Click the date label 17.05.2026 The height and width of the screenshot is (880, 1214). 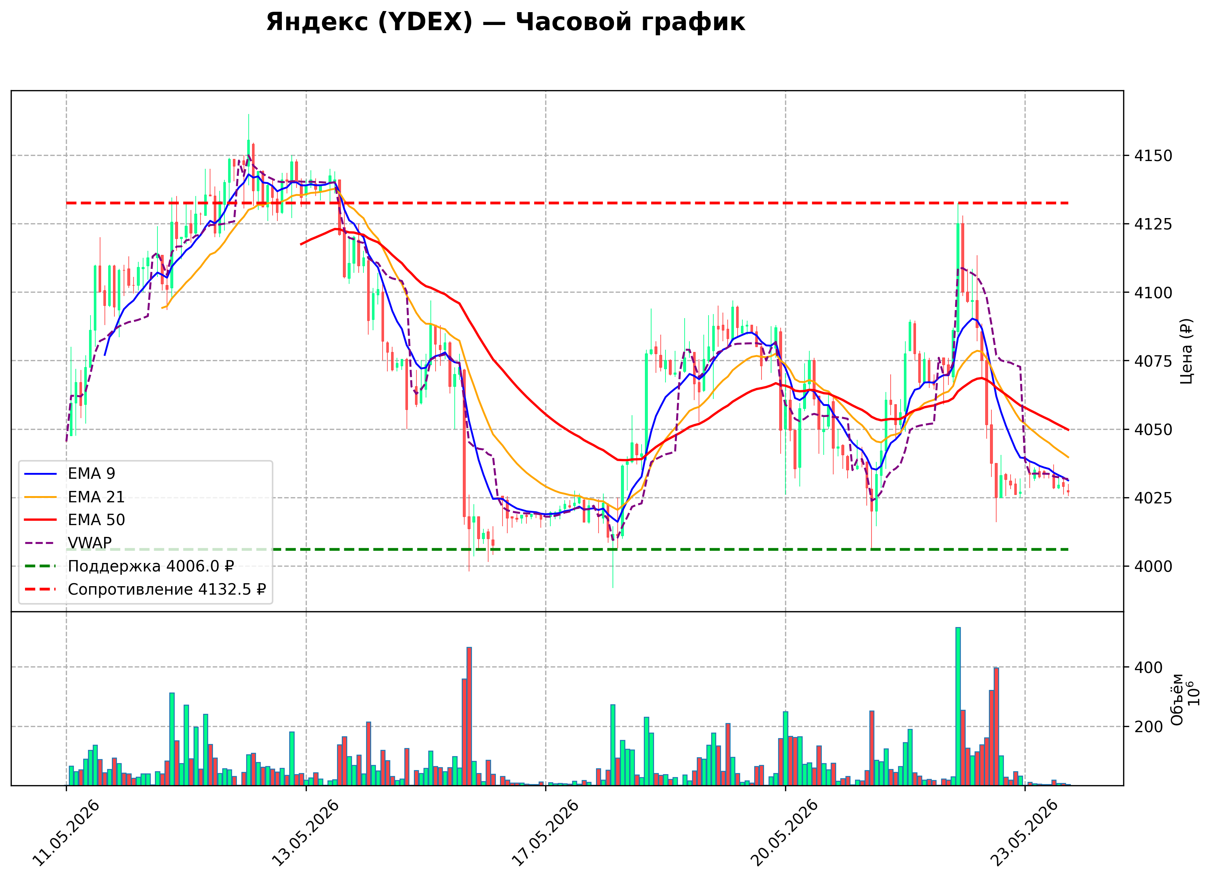[546, 833]
